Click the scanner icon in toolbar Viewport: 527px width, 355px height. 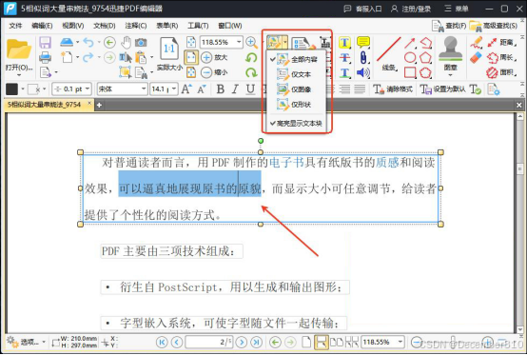tap(67, 43)
